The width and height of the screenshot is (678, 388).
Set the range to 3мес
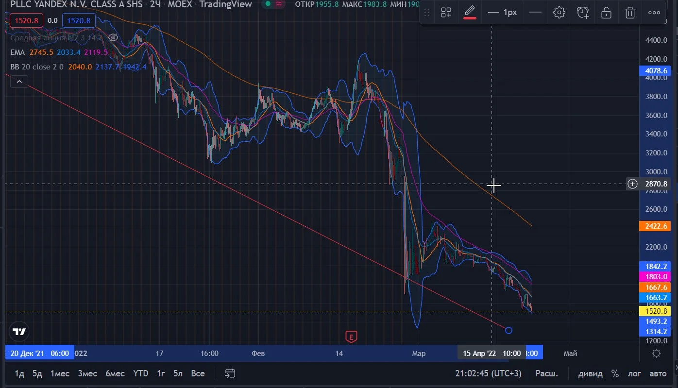[x=87, y=373]
